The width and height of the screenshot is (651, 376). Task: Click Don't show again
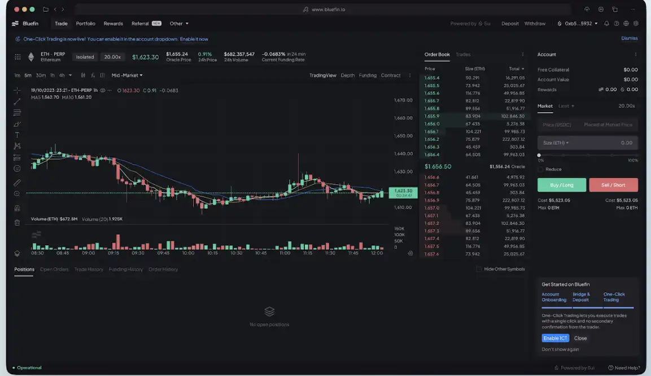tap(560, 350)
